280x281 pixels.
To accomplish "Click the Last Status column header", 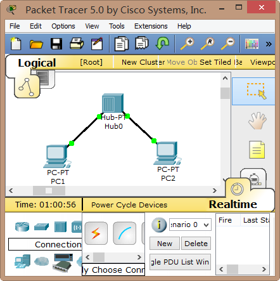I will point(255,220).
